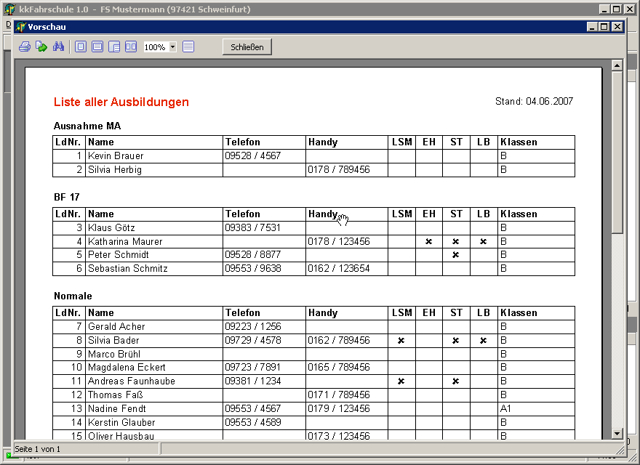This screenshot has width=640, height=465.
Task: Click the 'Ausnahme MA' section title
Action: tap(87, 126)
